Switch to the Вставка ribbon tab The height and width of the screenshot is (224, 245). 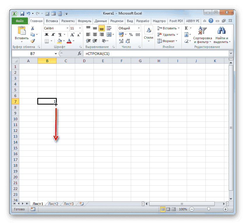point(52,21)
